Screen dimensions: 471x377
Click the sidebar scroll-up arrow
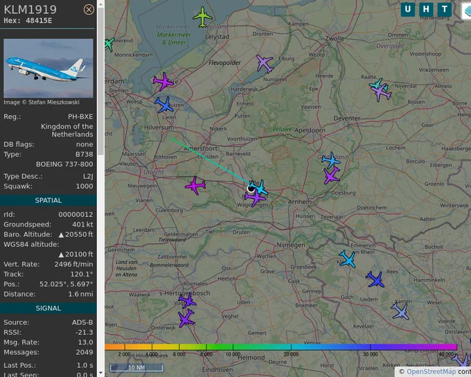100,4
